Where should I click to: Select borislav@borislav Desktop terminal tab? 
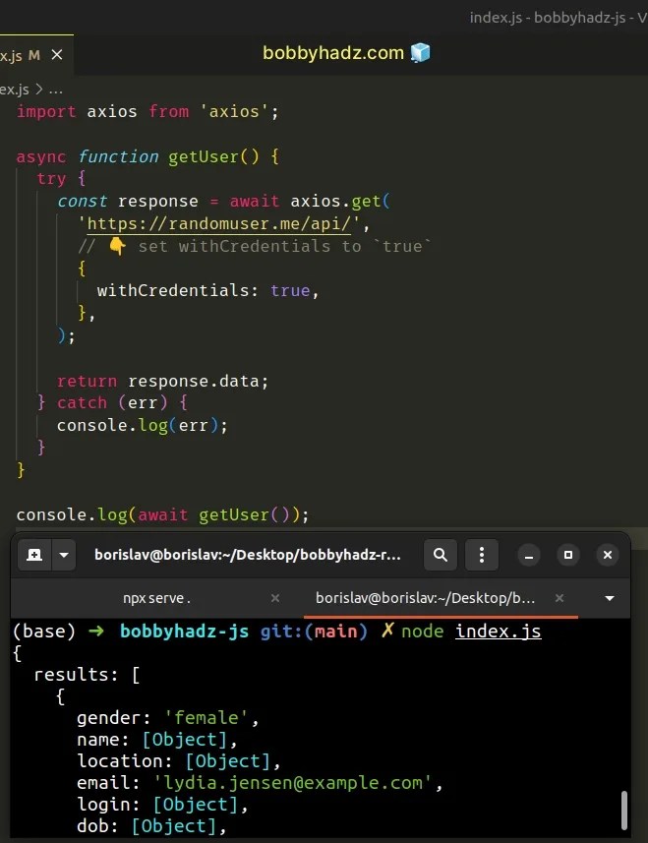425,598
